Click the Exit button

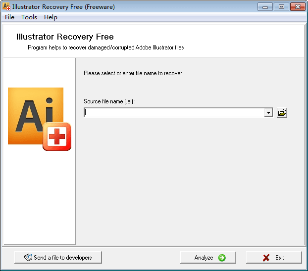[274, 258]
